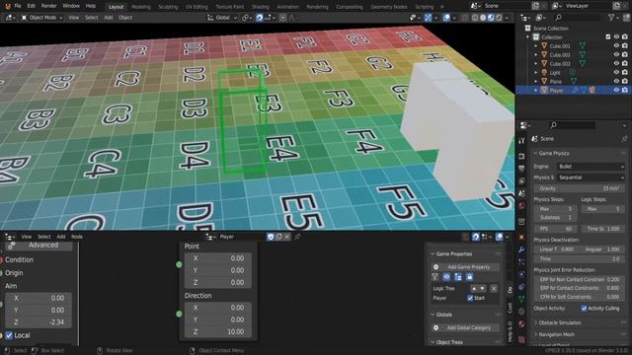Adjust the Gravity value field

(580, 188)
